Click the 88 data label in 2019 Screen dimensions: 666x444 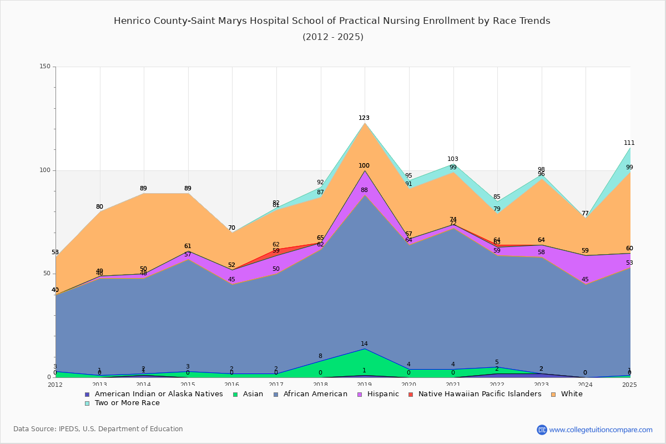point(364,190)
